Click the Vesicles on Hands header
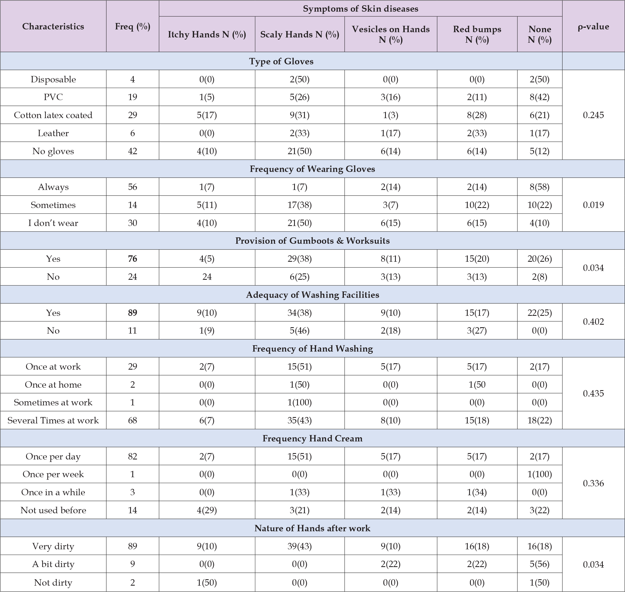The height and width of the screenshot is (592, 625). (391, 34)
